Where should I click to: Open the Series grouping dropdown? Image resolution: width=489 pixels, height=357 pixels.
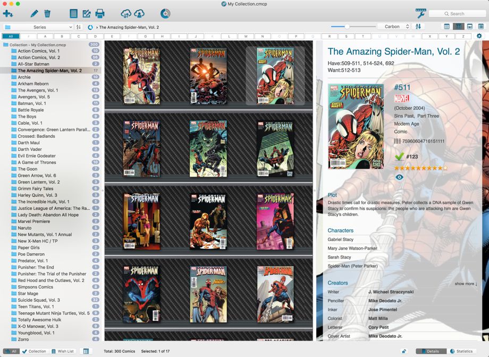pyautogui.click(x=39, y=27)
